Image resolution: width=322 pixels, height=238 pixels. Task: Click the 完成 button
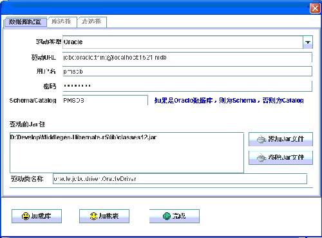(175, 216)
